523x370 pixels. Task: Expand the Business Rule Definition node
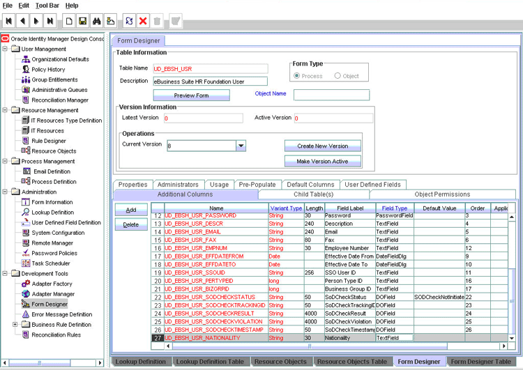15,324
